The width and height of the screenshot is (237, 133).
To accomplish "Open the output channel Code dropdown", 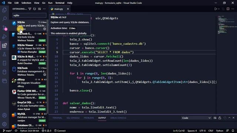I will tap(196, 118).
